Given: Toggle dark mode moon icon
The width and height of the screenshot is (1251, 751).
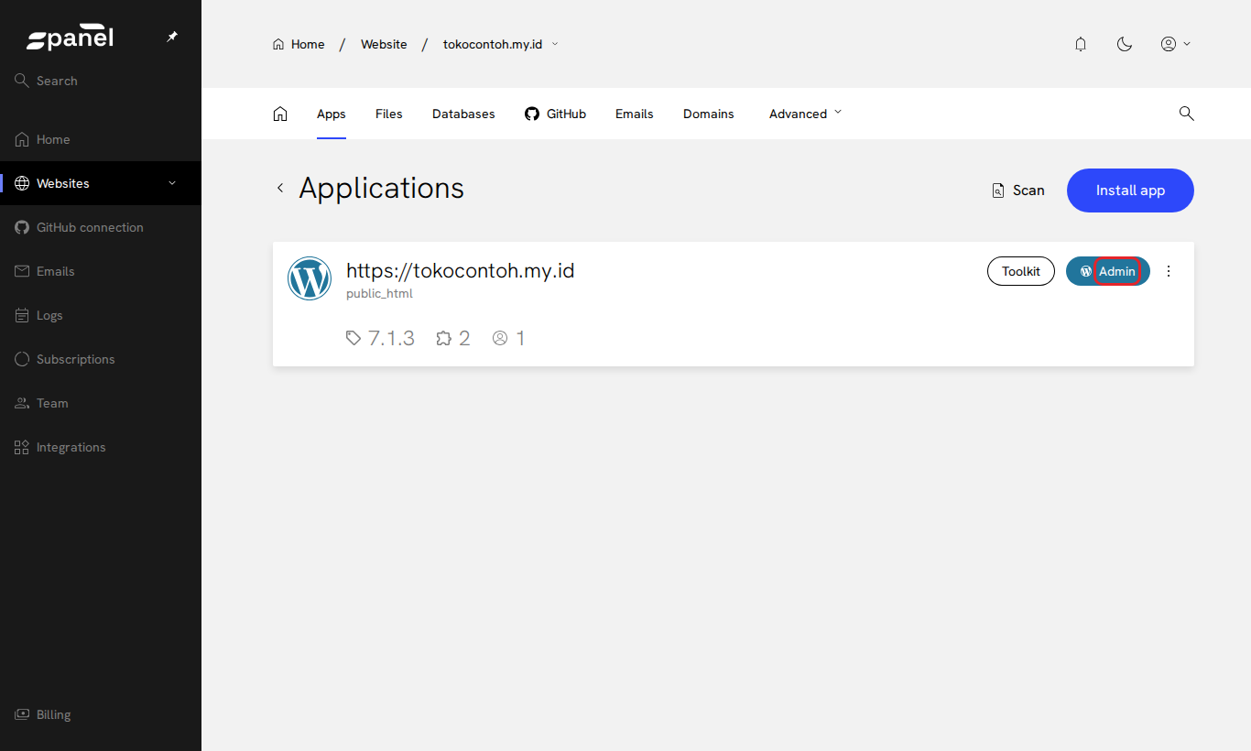Looking at the screenshot, I should tap(1125, 44).
